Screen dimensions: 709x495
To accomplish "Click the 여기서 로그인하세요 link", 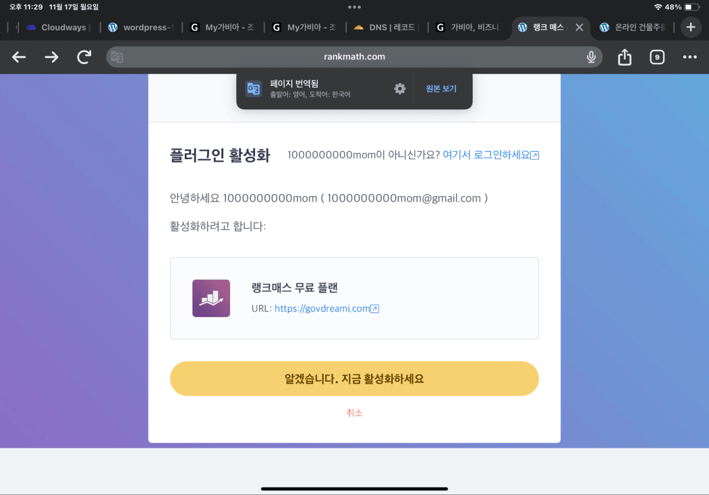I will click(x=490, y=155).
